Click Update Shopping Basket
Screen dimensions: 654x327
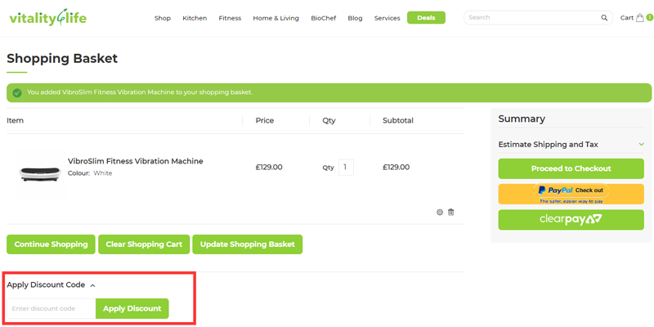(x=248, y=244)
